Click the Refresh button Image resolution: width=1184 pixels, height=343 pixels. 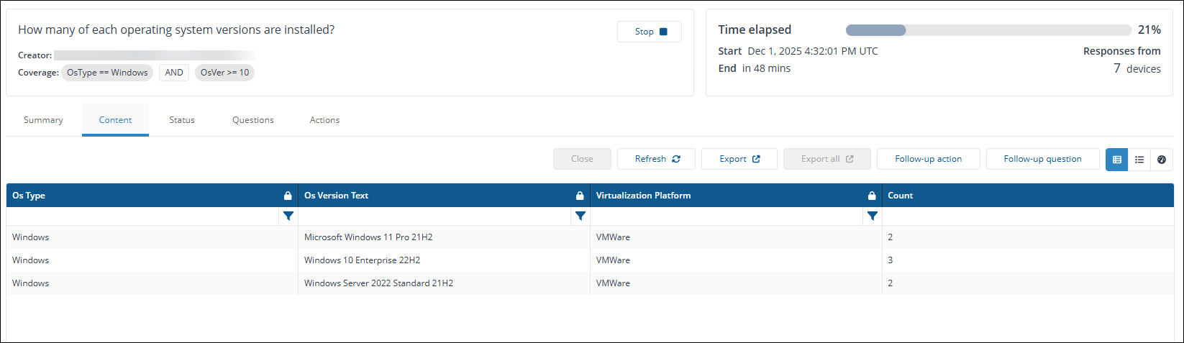click(x=656, y=159)
